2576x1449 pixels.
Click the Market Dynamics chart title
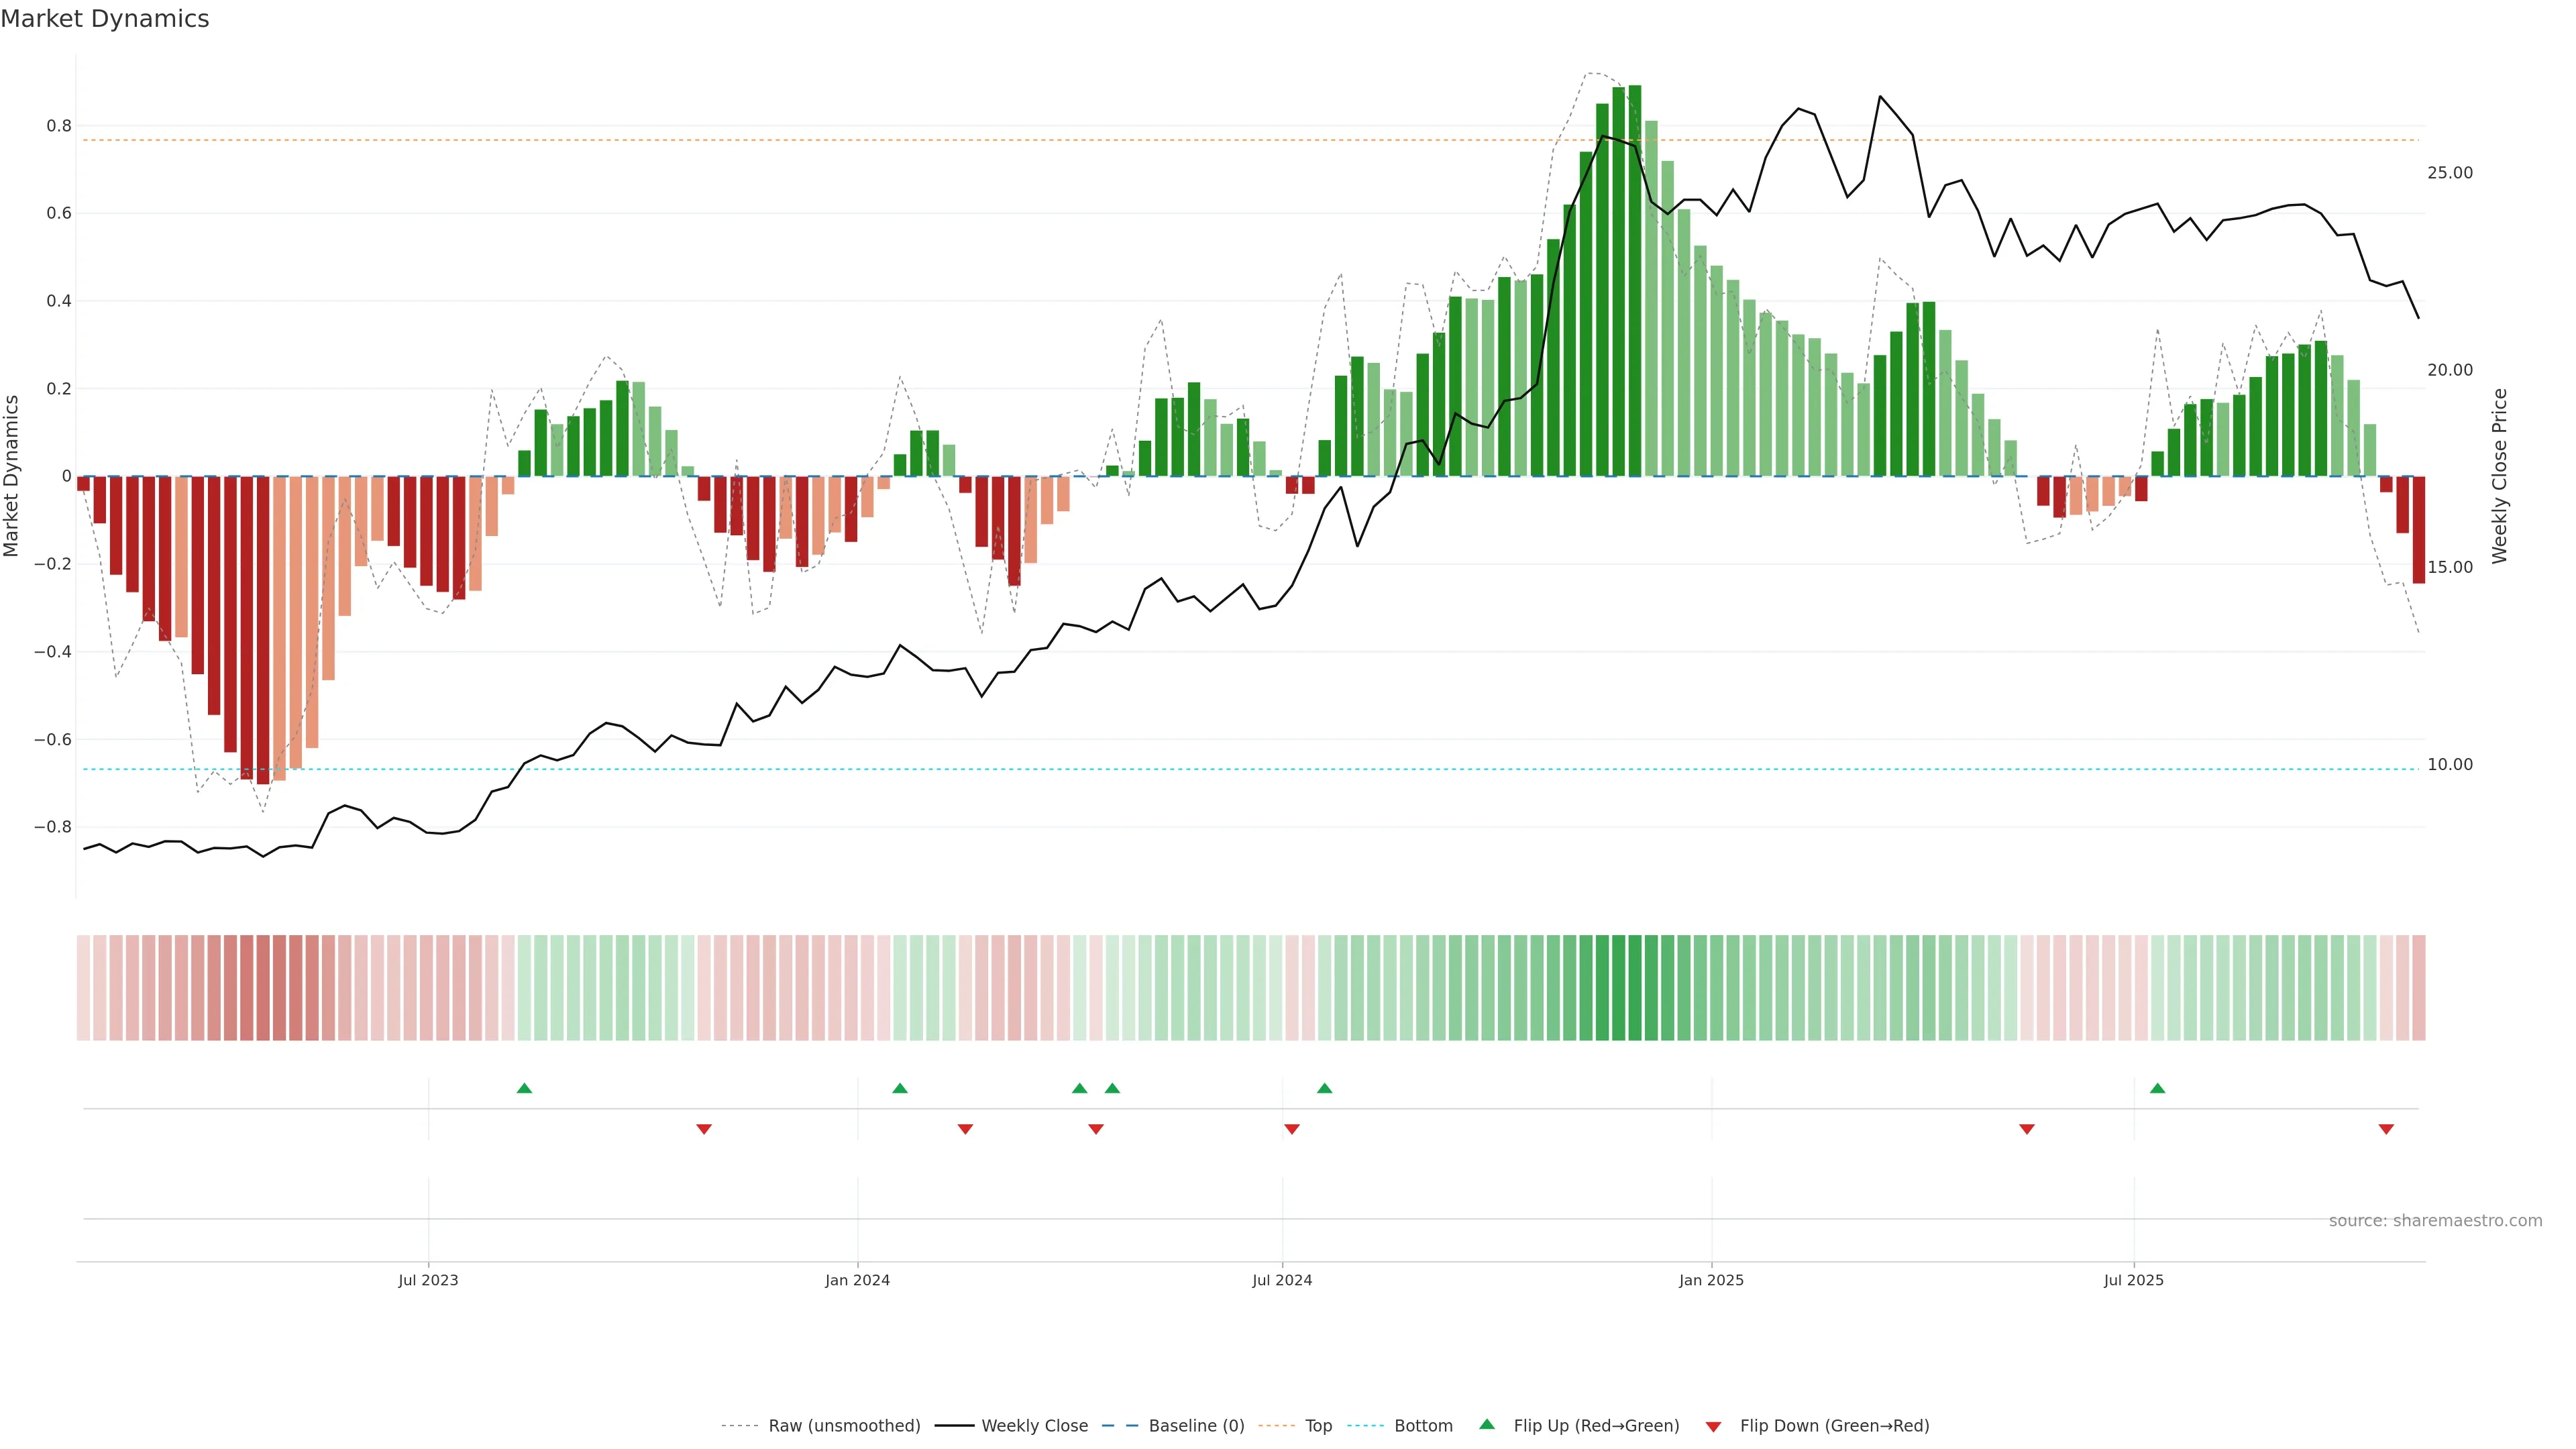(x=105, y=19)
